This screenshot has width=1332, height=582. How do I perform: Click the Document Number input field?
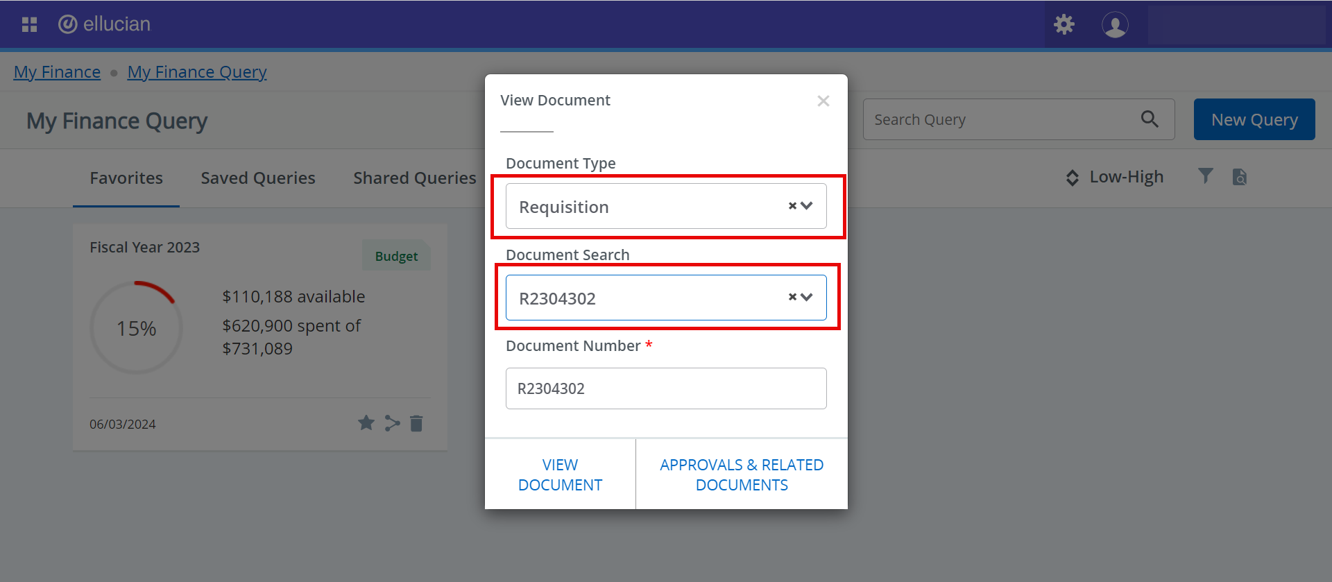(666, 388)
